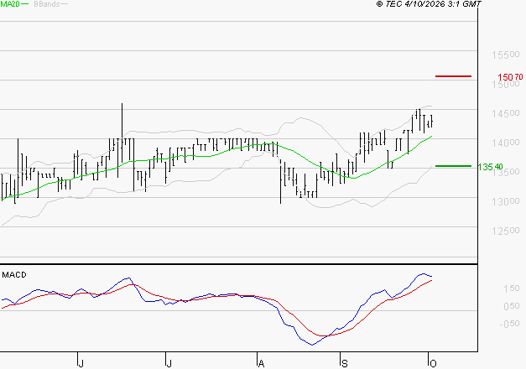Click the -0.50 MACD axis value
The height and width of the screenshot is (369, 526).
(509, 324)
